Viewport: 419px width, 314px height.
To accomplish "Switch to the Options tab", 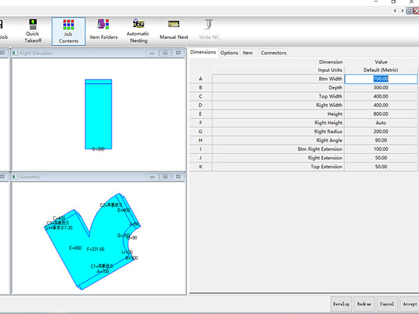I will tap(229, 53).
